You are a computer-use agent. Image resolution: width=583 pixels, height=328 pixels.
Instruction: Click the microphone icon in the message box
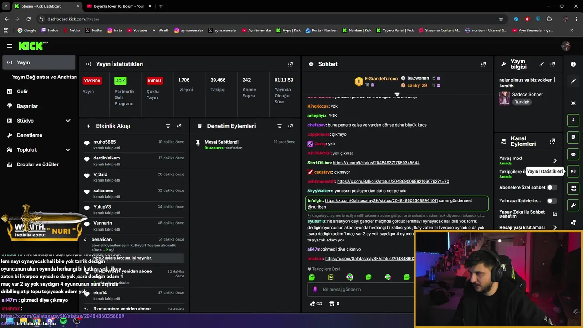(x=315, y=289)
